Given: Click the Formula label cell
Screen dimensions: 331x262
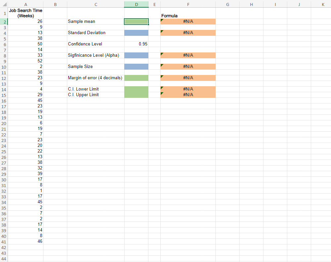Looking at the screenshot, I should [169, 16].
